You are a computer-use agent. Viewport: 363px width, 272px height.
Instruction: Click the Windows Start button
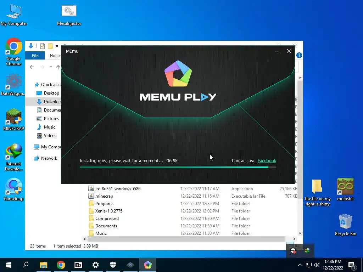coord(9,265)
